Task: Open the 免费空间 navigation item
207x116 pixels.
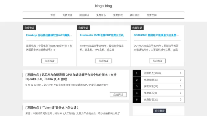Action: click(152, 15)
